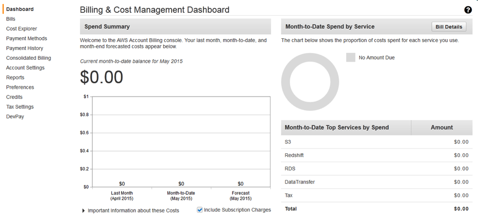The image size is (478, 220).
Task: Click the $0 value above Last Month
Action: coord(122,184)
